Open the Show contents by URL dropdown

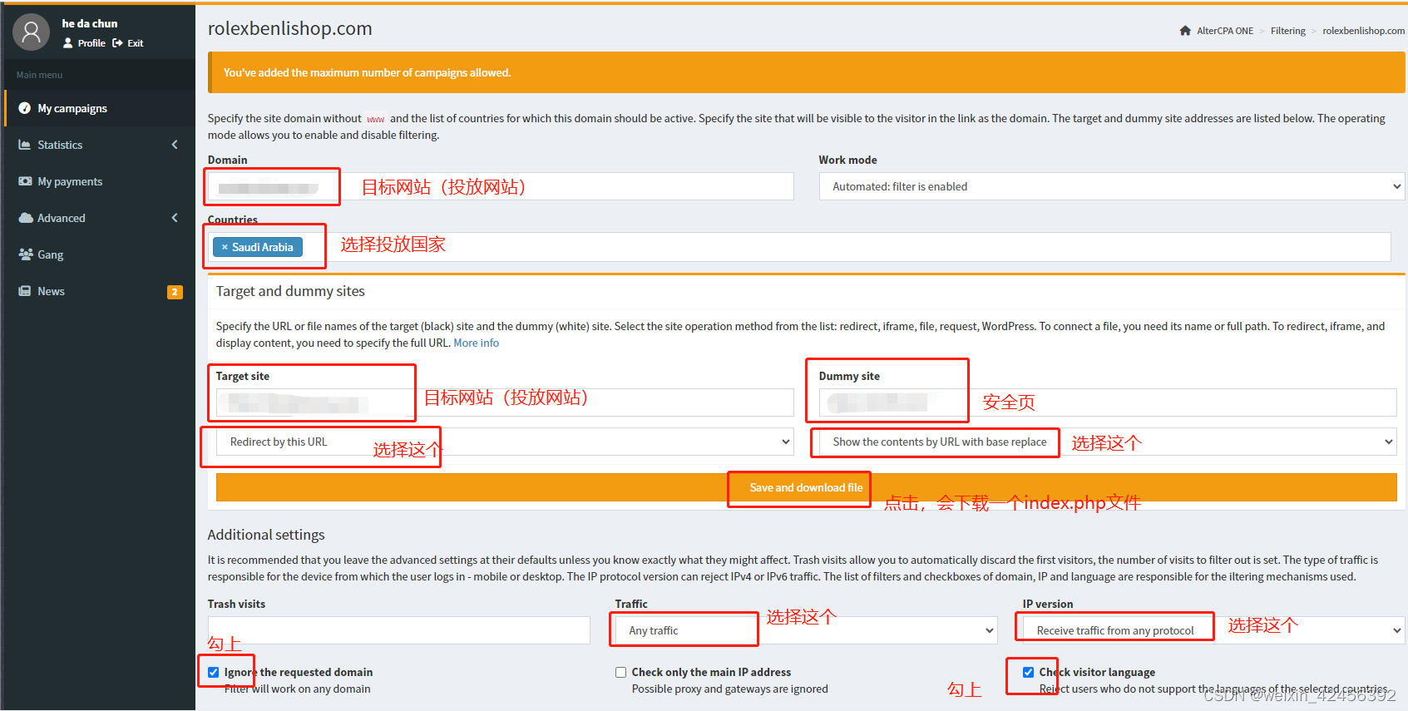pos(1108,442)
